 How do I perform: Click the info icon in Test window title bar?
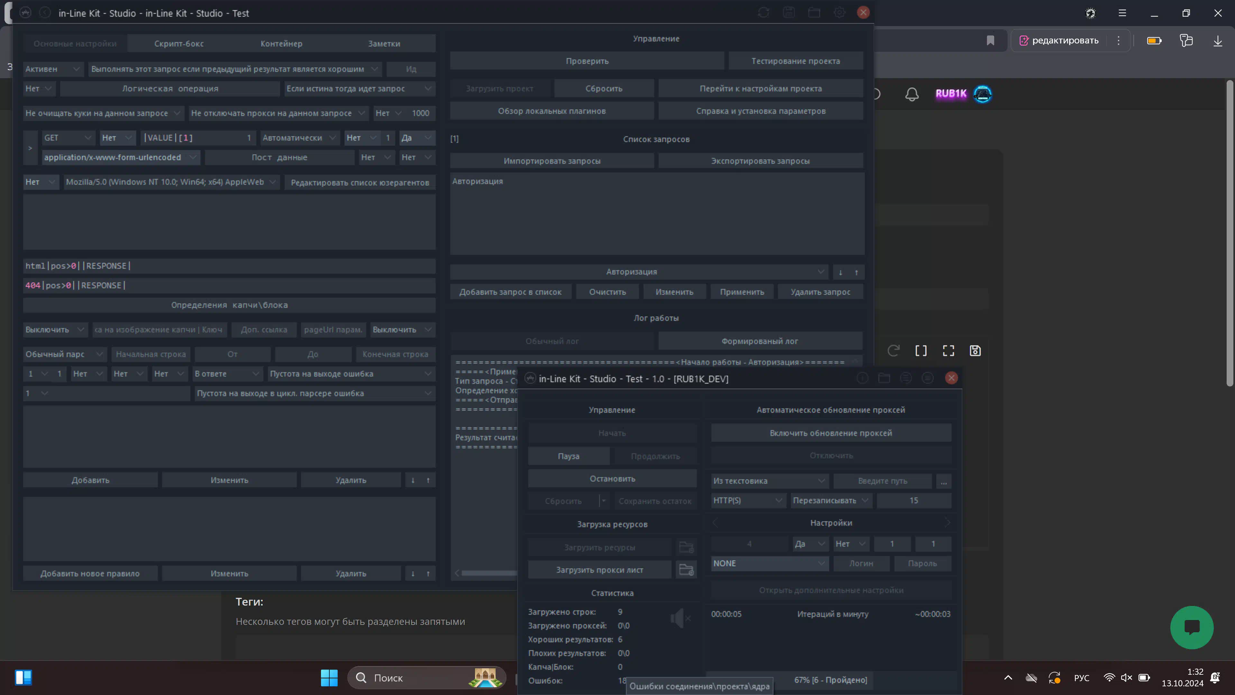tap(863, 378)
